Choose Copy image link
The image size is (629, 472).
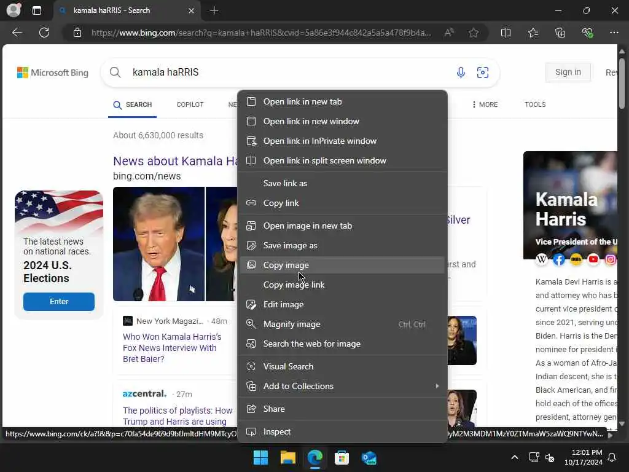[342, 285]
